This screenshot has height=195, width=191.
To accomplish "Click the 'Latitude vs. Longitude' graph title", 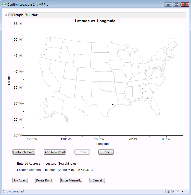I will (x=95, y=21).
